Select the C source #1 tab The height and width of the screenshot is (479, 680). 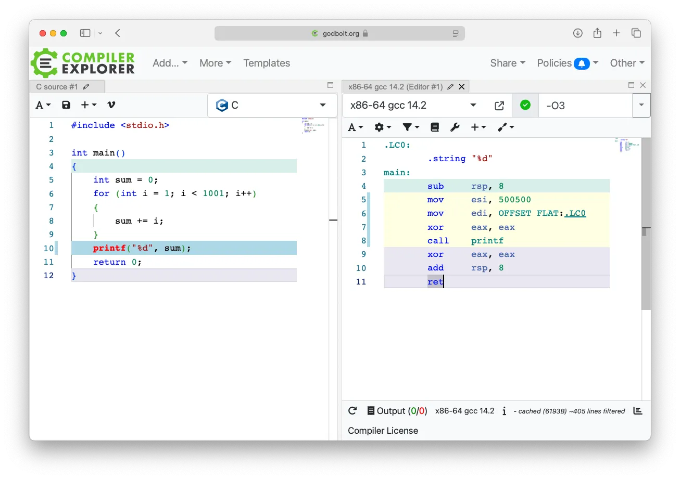(57, 87)
